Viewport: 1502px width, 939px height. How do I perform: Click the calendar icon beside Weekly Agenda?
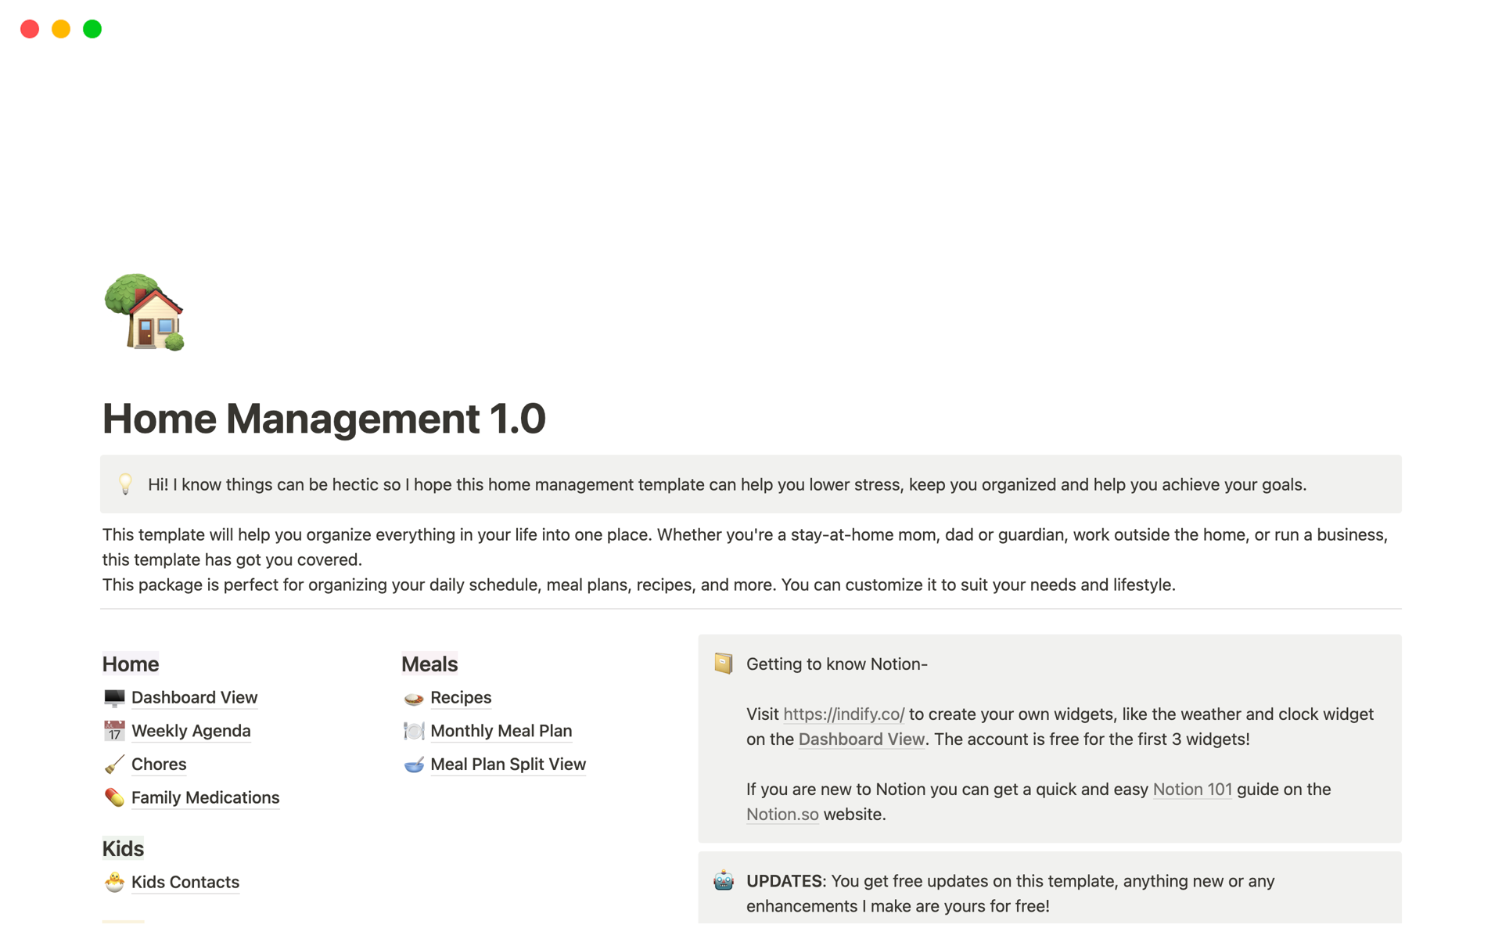tap(114, 731)
